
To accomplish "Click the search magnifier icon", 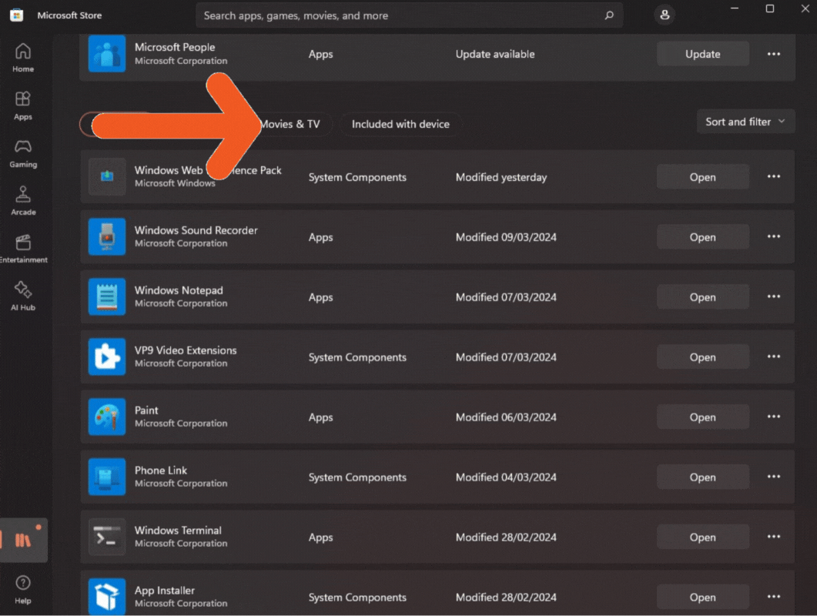I will 609,15.
